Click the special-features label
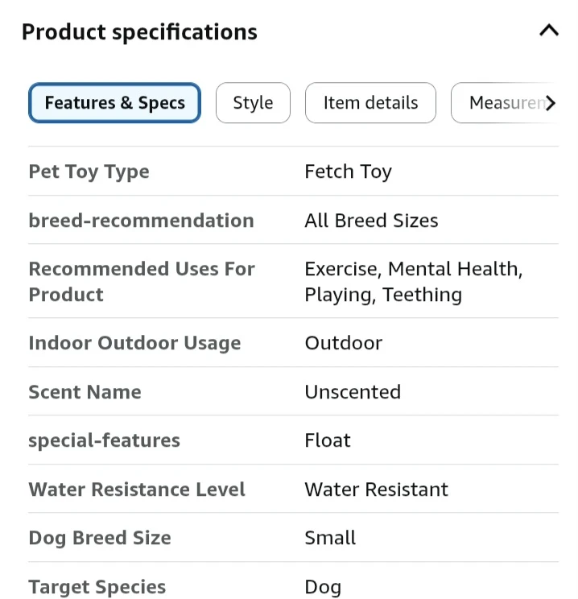578x599 pixels. (x=104, y=440)
